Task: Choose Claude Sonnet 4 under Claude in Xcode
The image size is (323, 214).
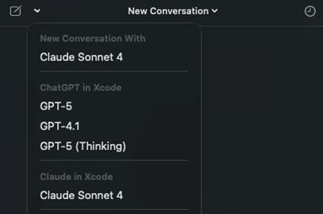Action: click(81, 195)
